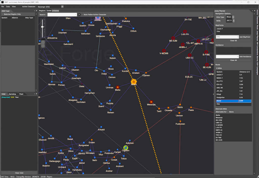The width and height of the screenshot is (259, 178).
Task: Click inside the map Search input field
Action: coord(61,14)
